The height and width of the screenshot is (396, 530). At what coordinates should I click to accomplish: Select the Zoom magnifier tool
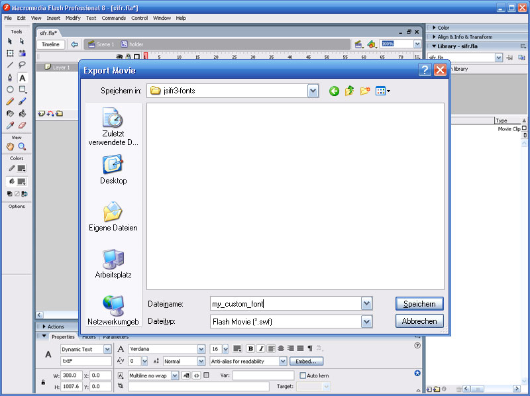click(22, 146)
